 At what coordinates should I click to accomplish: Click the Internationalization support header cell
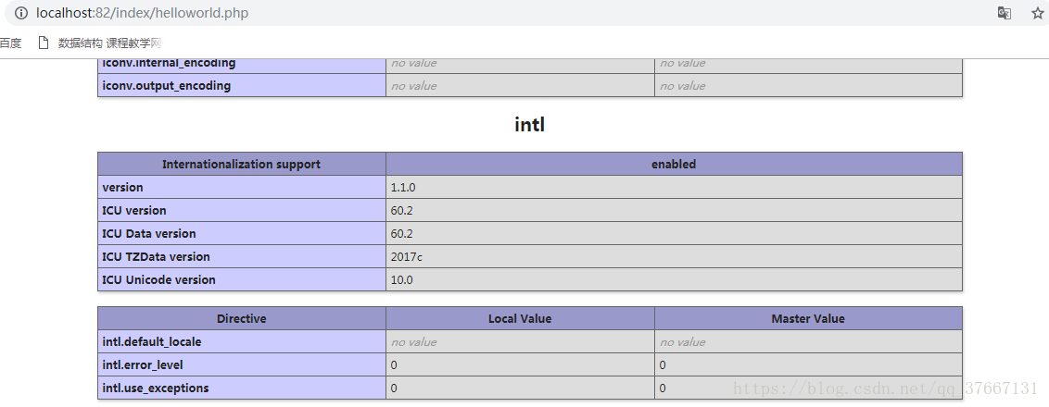pyautogui.click(x=242, y=164)
